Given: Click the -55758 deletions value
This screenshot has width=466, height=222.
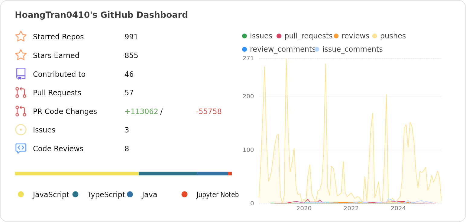Looking at the screenshot, I should coord(209,111).
